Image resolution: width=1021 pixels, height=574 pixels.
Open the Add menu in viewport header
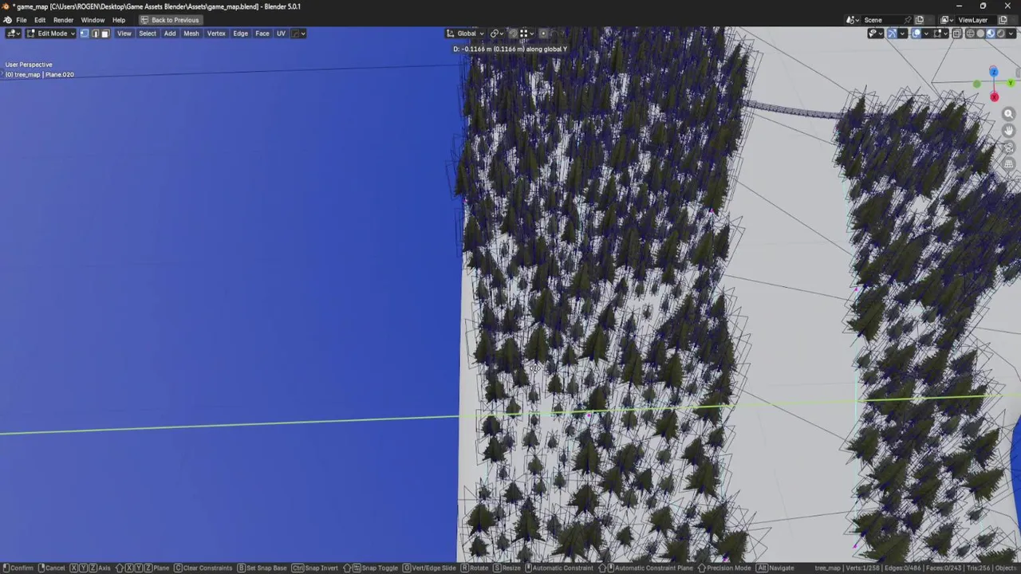click(x=170, y=33)
